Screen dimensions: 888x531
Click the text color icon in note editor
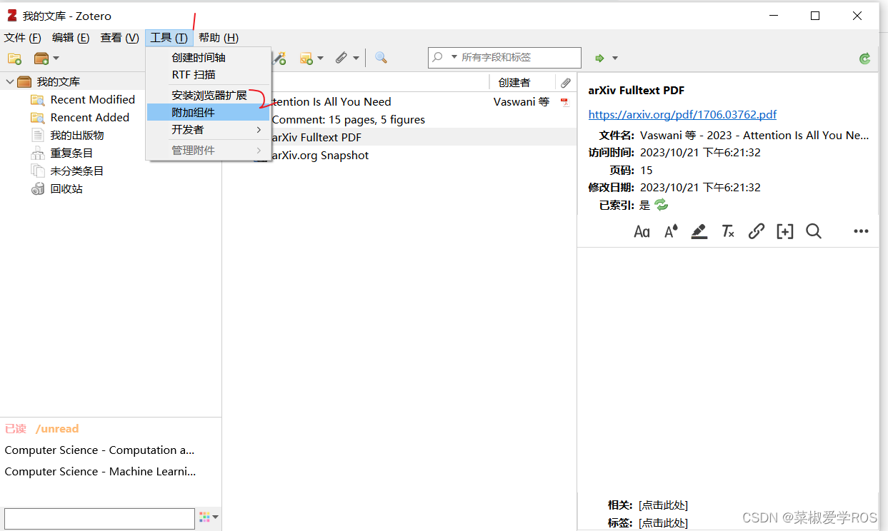tap(671, 231)
